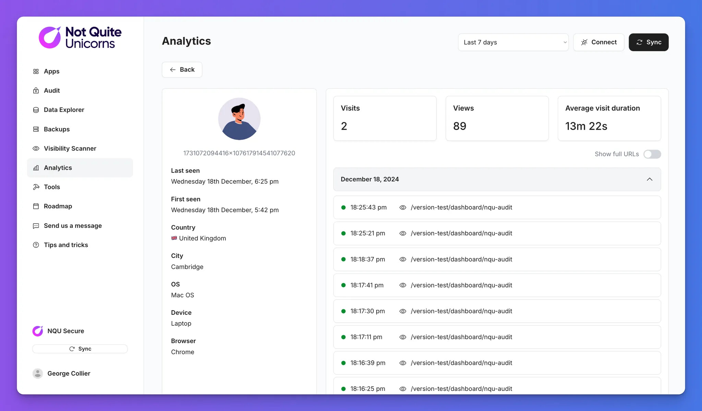Screen dimensions: 702x411
Task: Click the left arrow icon on the Back button
Action: [x=173, y=69]
